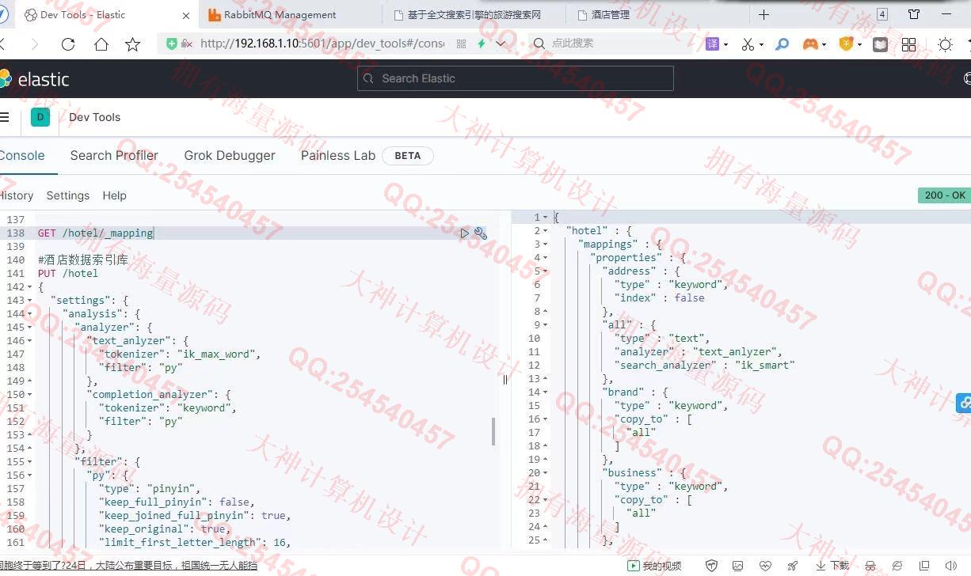This screenshot has width=971, height=576.
Task: Open the scissors screenshot tool
Action: point(748,44)
